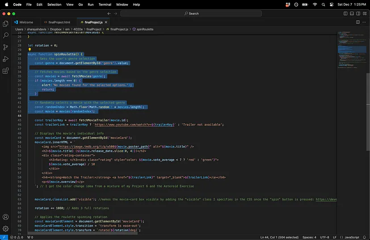Click the errors and warnings status indicator
This screenshot has width=370, height=240.
(x=17, y=237)
